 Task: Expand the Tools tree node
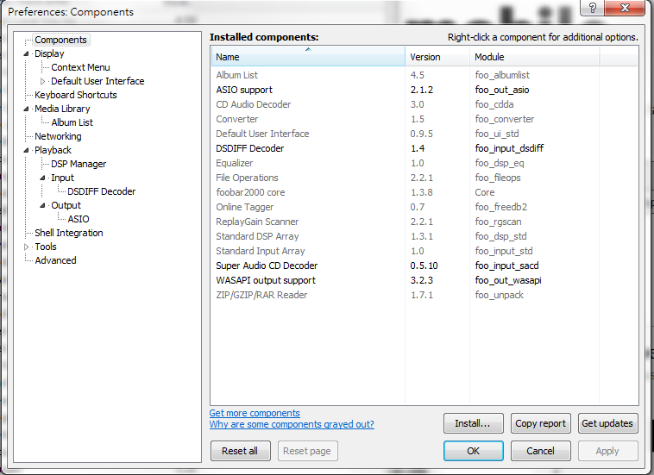click(26, 247)
